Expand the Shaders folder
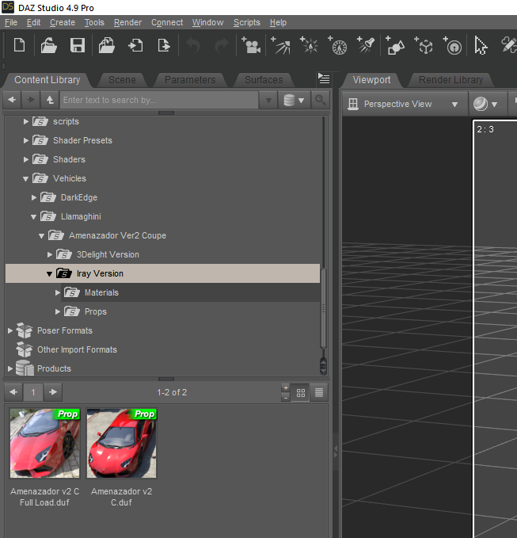This screenshot has height=538, width=517. pos(25,159)
